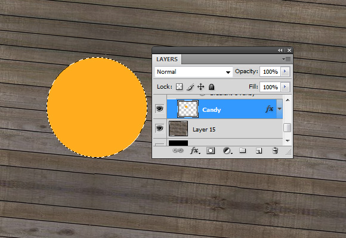The image size is (346, 238).
Task: Open the Normal blend mode dropdown
Action: [194, 72]
